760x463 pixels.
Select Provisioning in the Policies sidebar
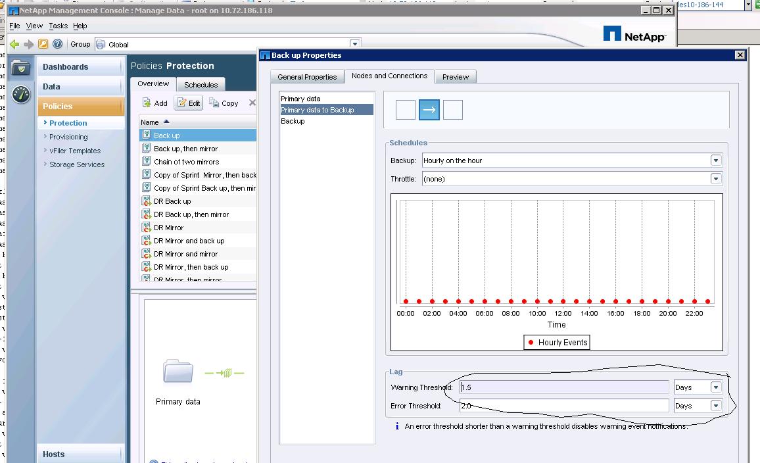tap(68, 137)
